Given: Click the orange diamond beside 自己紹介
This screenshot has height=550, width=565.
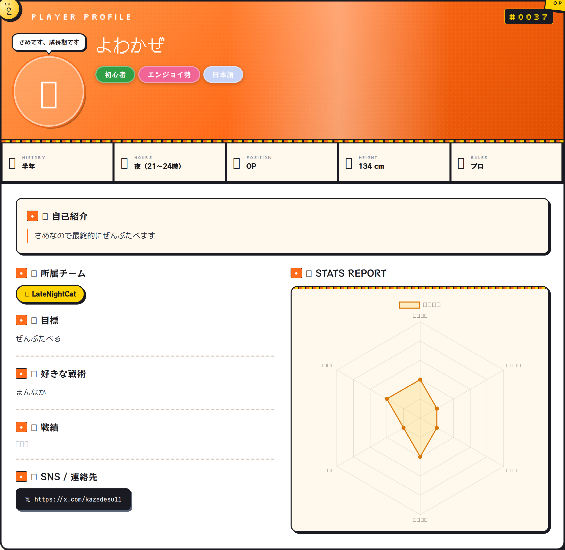Looking at the screenshot, I should [32, 216].
